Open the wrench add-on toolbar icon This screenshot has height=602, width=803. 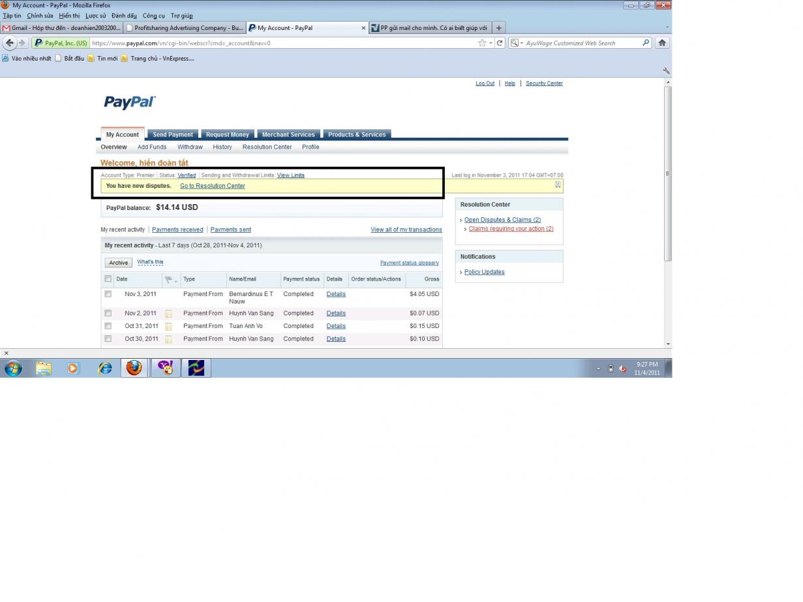pyautogui.click(x=666, y=70)
